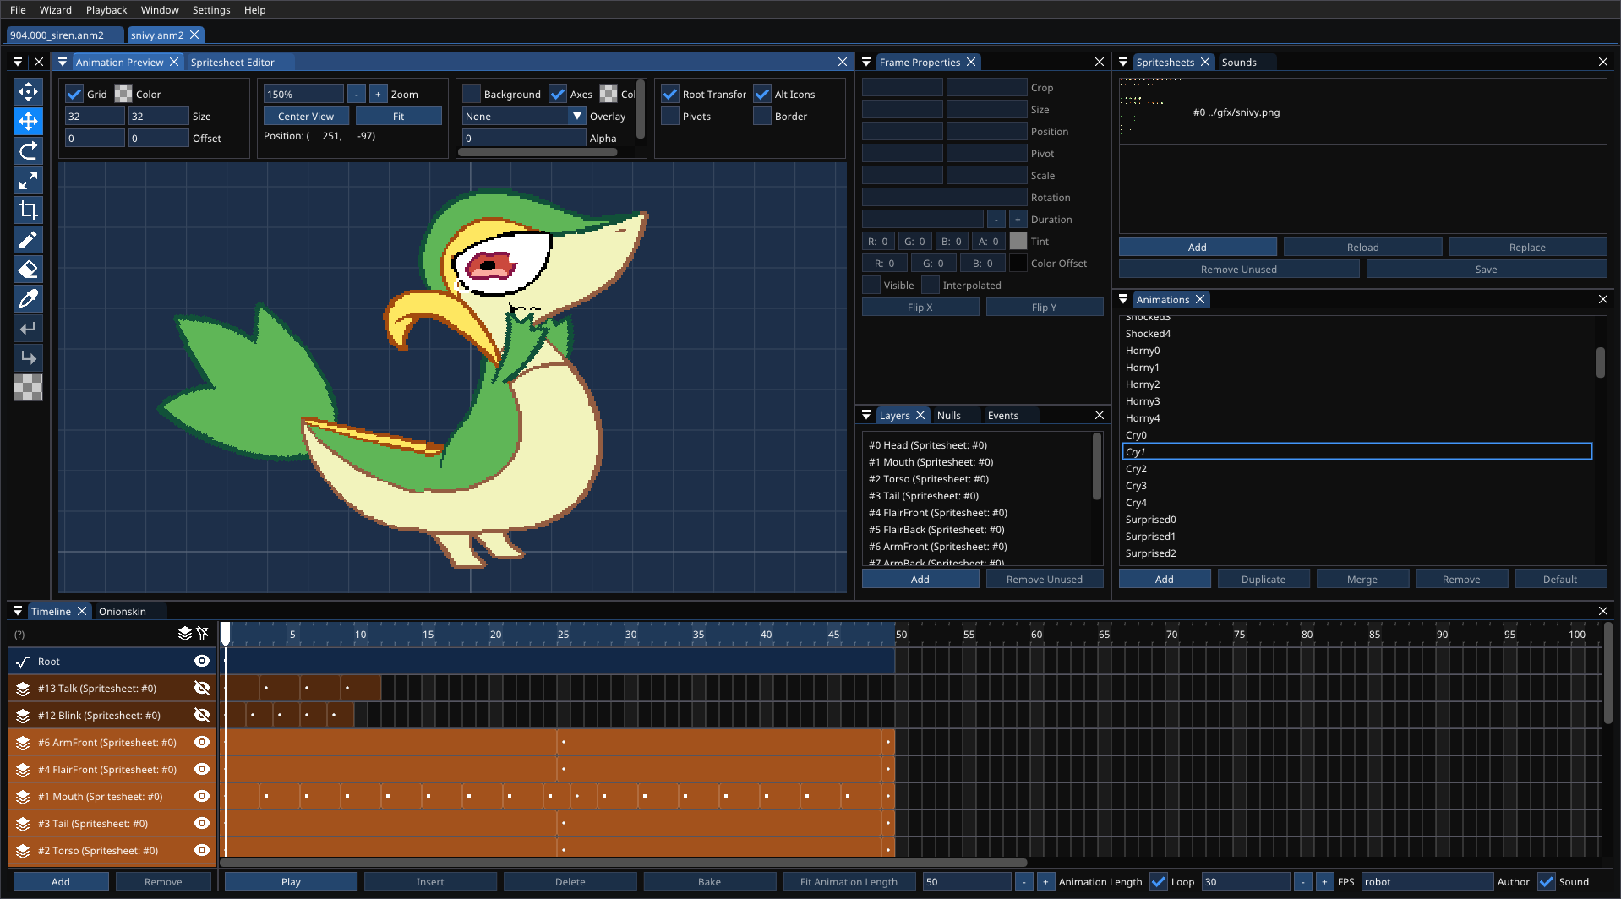Select the Scale tool

(28, 181)
